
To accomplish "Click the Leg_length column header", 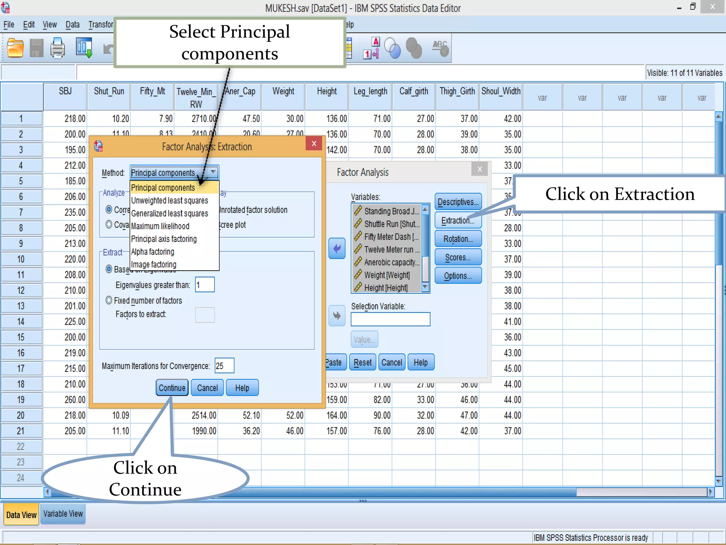I will pos(370,97).
